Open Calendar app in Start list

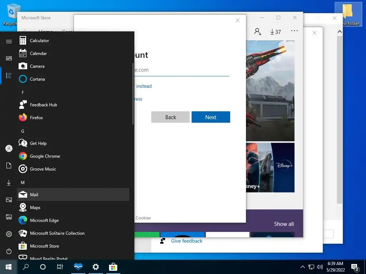pyautogui.click(x=73, y=54)
